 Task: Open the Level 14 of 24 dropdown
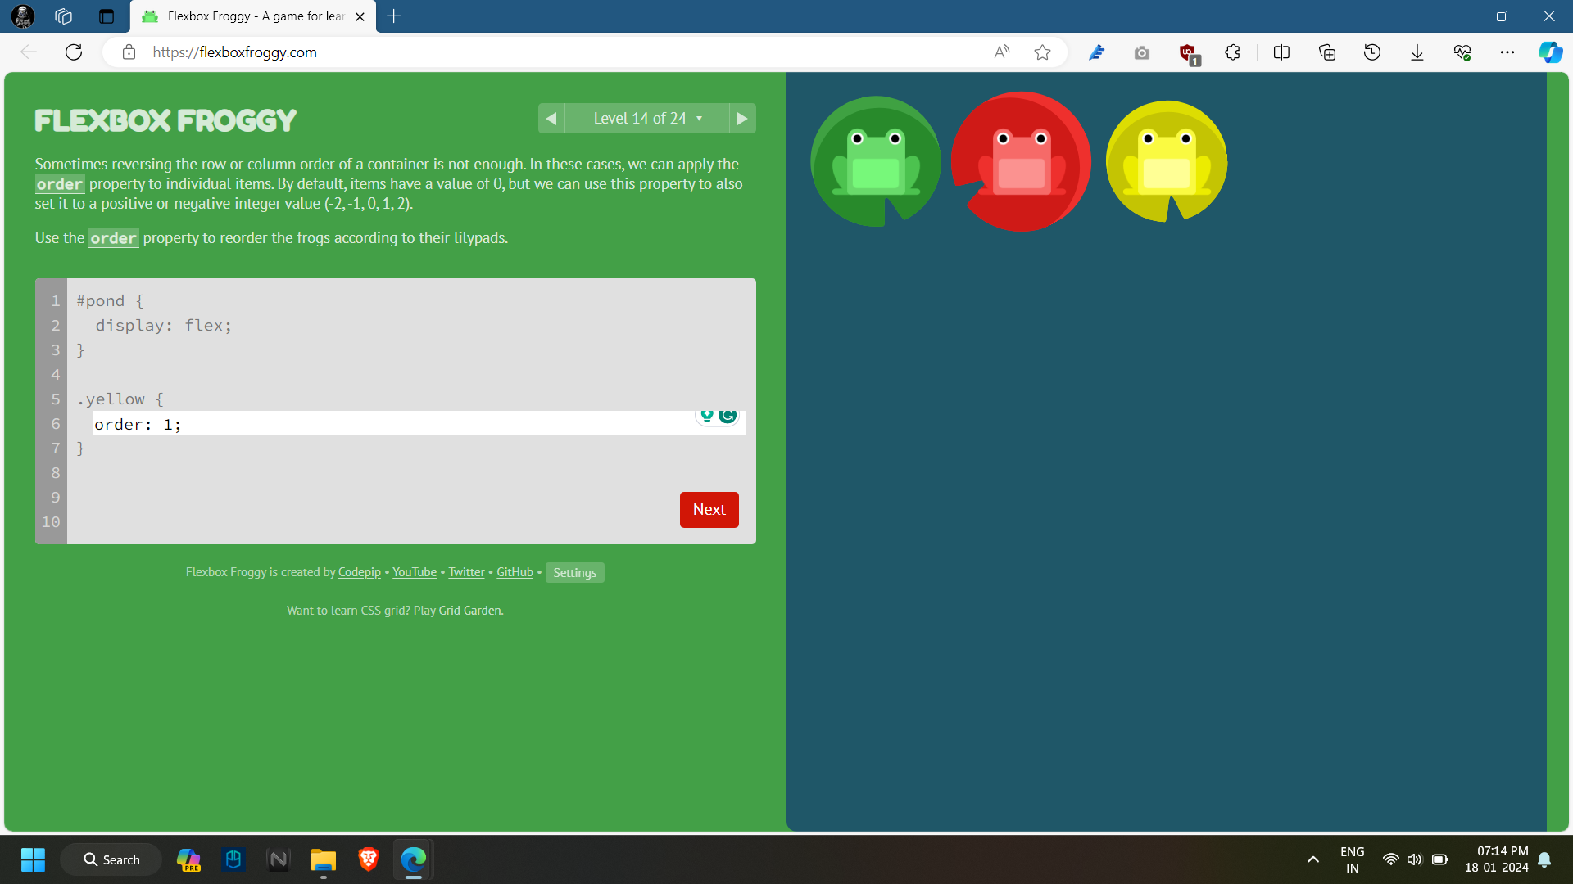click(x=647, y=119)
